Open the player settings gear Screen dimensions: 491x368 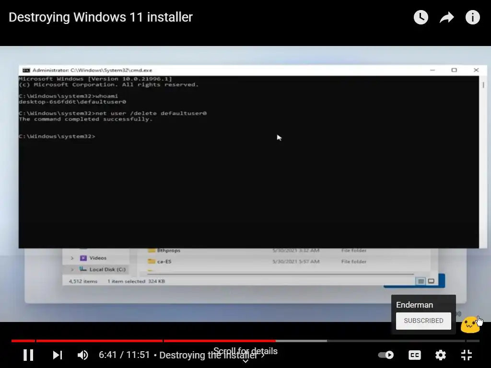tap(440, 355)
